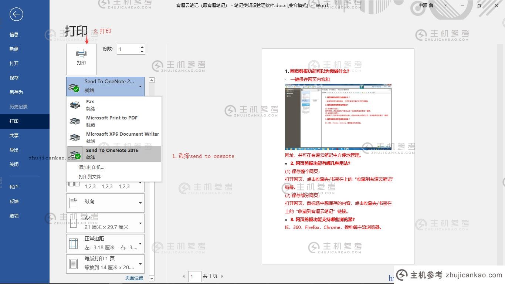Viewport: 505px width, 284px height.
Task: Open the collation 1,2,3 dropdown
Action: pos(105,186)
